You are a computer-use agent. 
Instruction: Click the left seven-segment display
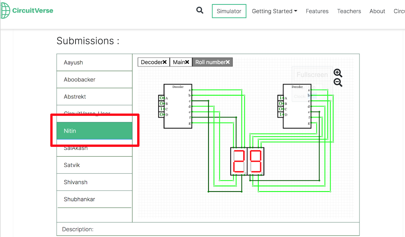click(239, 161)
